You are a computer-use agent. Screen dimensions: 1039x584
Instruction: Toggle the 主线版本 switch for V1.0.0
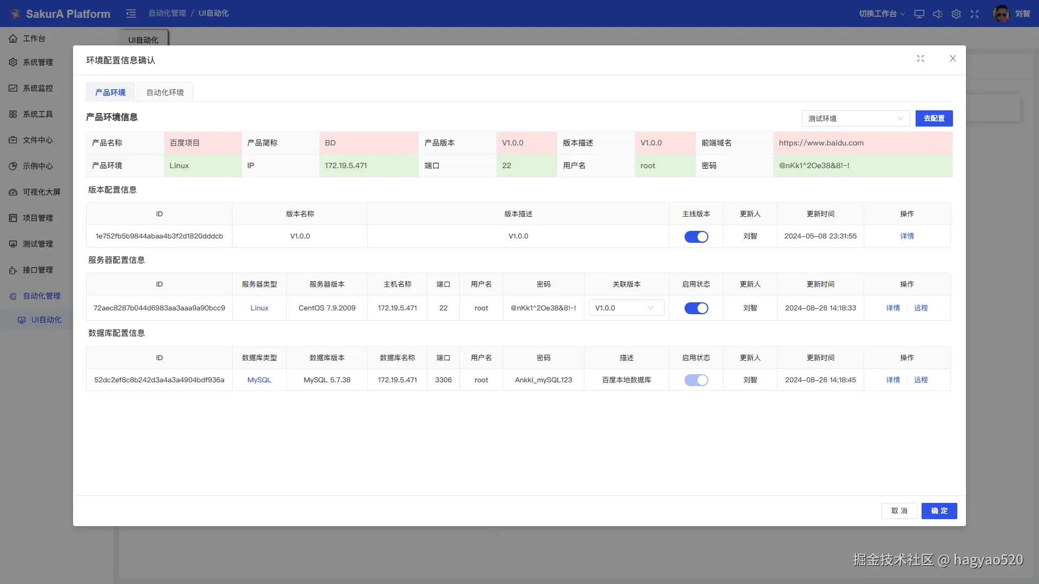pyautogui.click(x=696, y=237)
